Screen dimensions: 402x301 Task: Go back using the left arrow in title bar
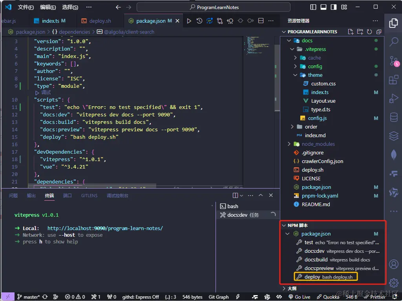[118, 7]
